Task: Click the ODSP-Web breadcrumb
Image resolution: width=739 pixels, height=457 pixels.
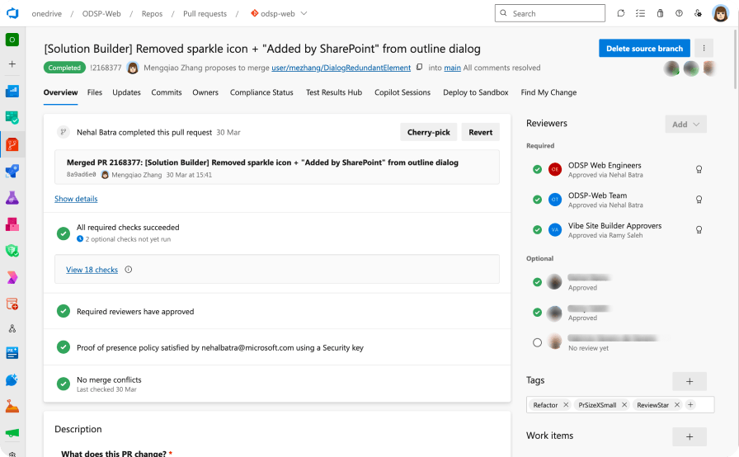Action: click(x=101, y=14)
